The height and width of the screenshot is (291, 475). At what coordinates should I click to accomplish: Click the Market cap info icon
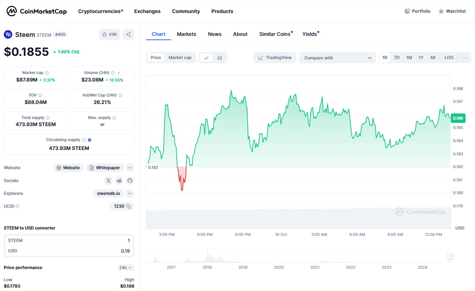(47, 73)
